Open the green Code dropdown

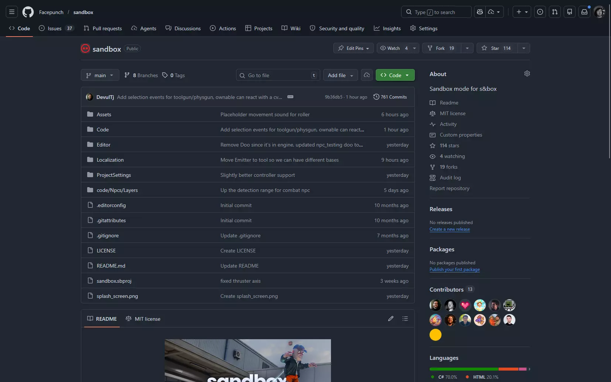click(395, 75)
